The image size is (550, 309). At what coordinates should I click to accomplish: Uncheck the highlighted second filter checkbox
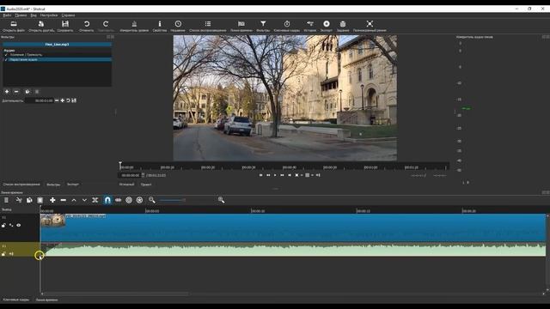click(6, 60)
